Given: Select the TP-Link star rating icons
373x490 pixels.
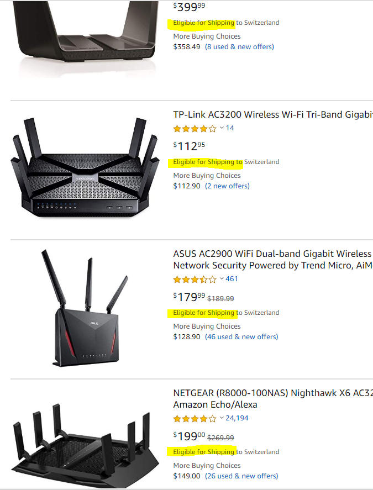Looking at the screenshot, I should (195, 128).
